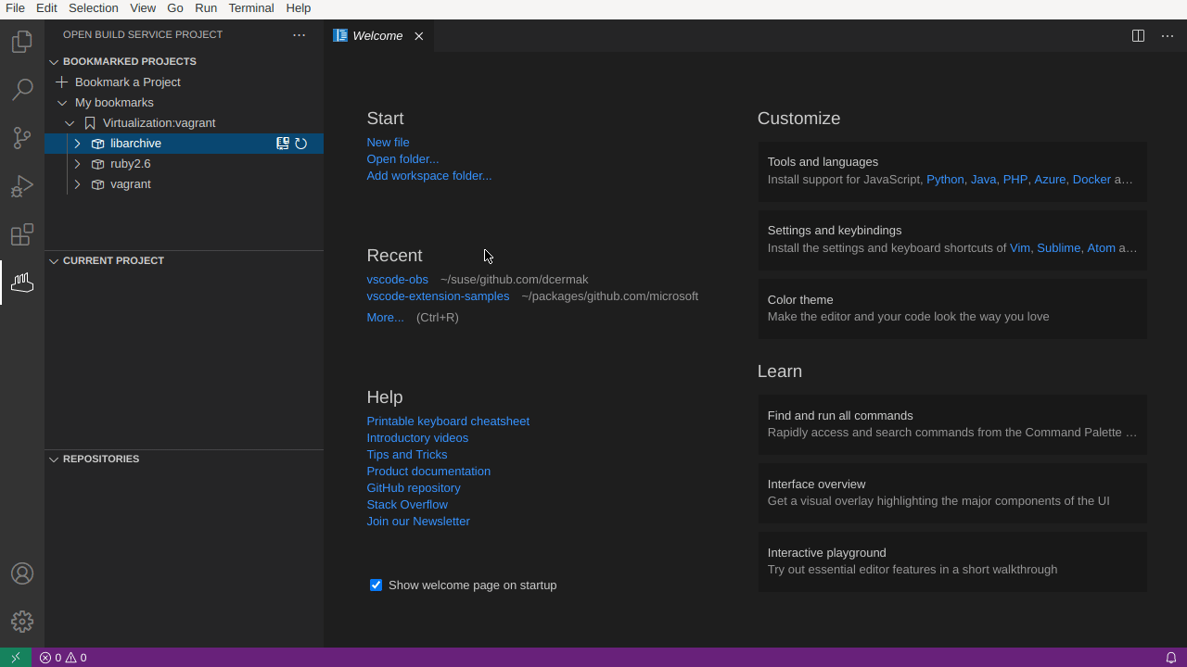
Task: Expand the vagrant package
Action: (77, 184)
